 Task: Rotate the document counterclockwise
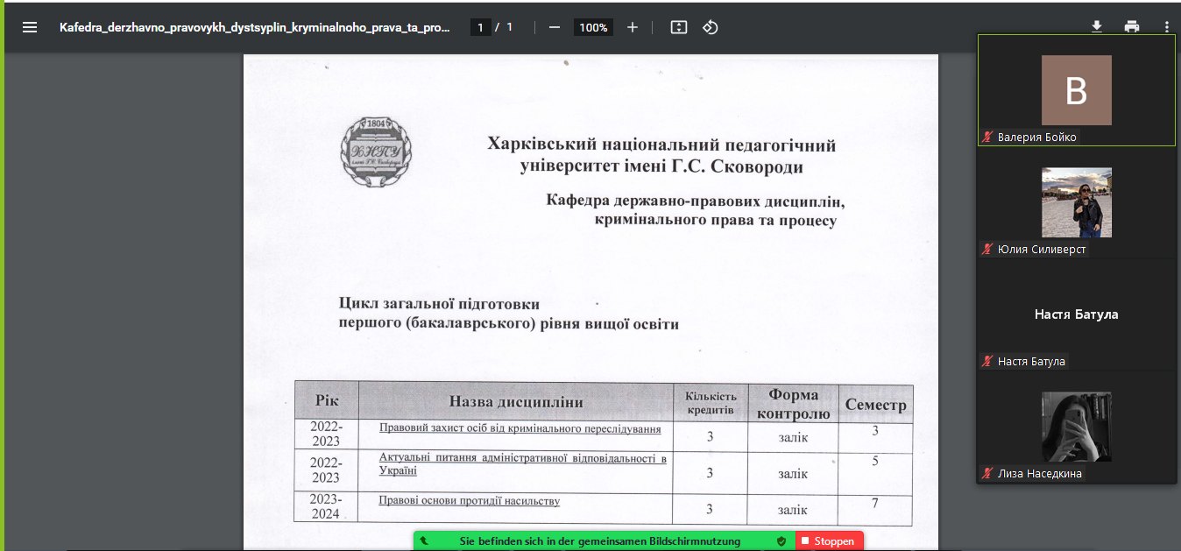click(711, 27)
